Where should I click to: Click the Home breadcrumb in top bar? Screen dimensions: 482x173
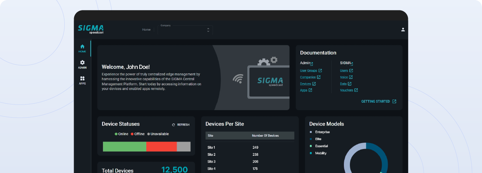[x=146, y=30]
